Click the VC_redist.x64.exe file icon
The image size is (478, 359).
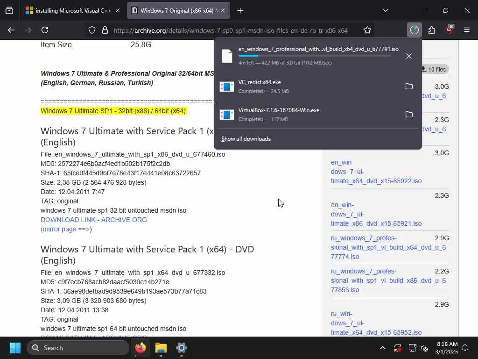point(227,86)
